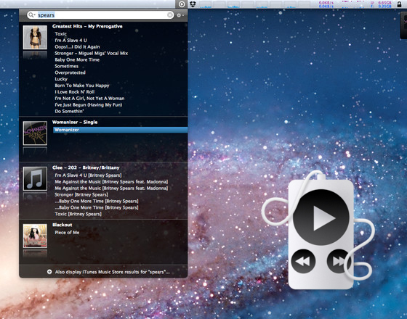Open the search magnifier options dropdown
This screenshot has height=319, width=407.
(32, 15)
